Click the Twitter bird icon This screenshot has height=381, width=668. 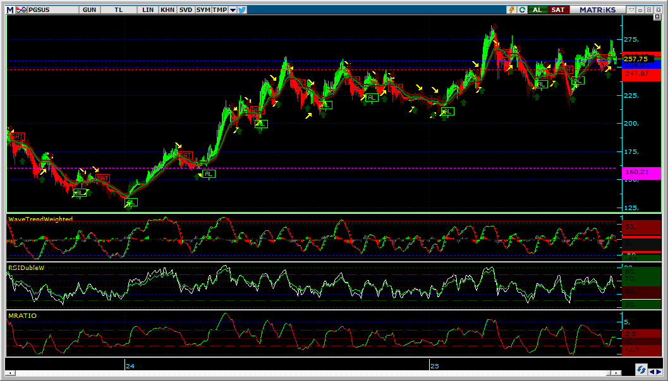click(x=242, y=10)
